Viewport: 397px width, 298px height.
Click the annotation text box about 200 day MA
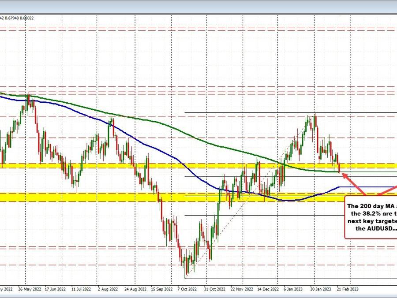pos(371,217)
